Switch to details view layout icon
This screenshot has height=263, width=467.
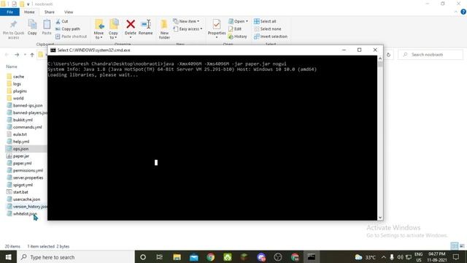(455, 245)
